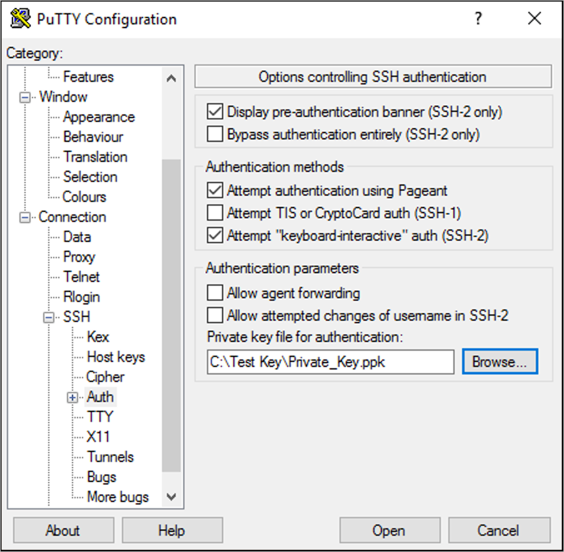Viewport: 564px width, 552px height.
Task: Expand the Auth tree node
Action: (x=72, y=397)
